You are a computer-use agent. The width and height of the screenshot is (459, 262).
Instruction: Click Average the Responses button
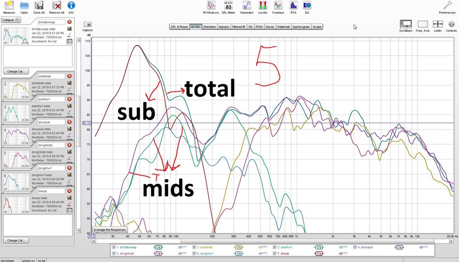(x=110, y=230)
